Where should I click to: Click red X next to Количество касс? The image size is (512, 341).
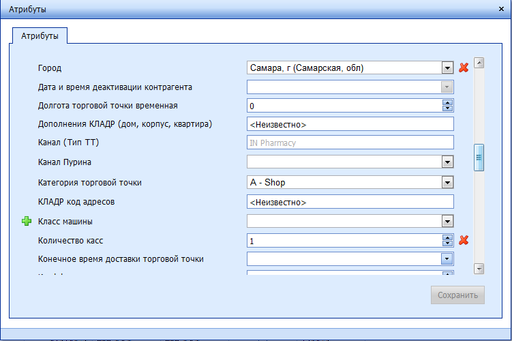tap(464, 240)
